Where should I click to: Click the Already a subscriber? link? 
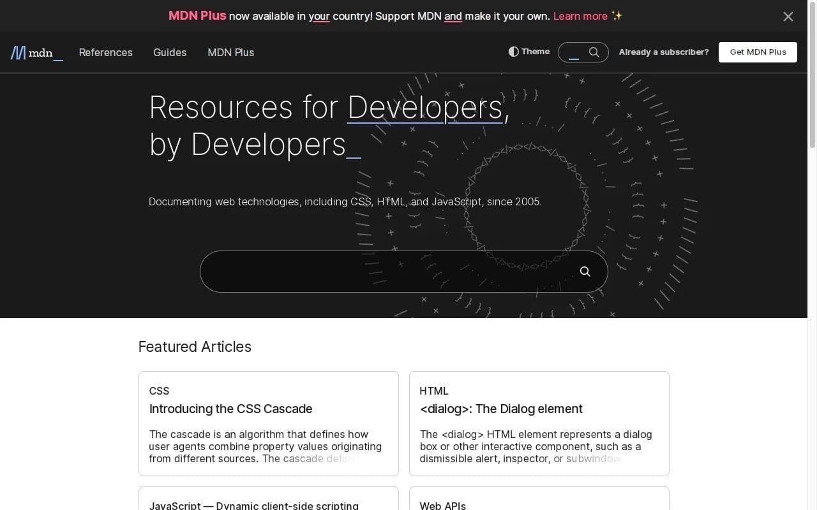663,52
